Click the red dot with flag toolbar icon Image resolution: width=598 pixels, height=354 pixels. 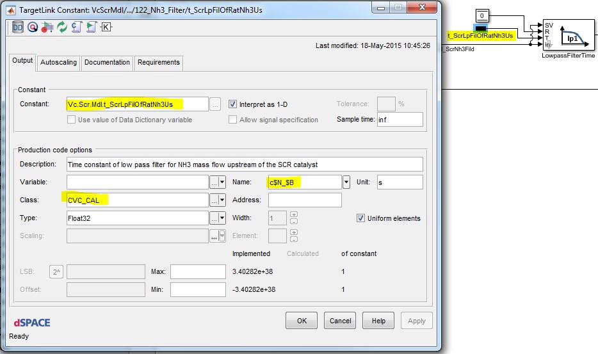[47, 27]
